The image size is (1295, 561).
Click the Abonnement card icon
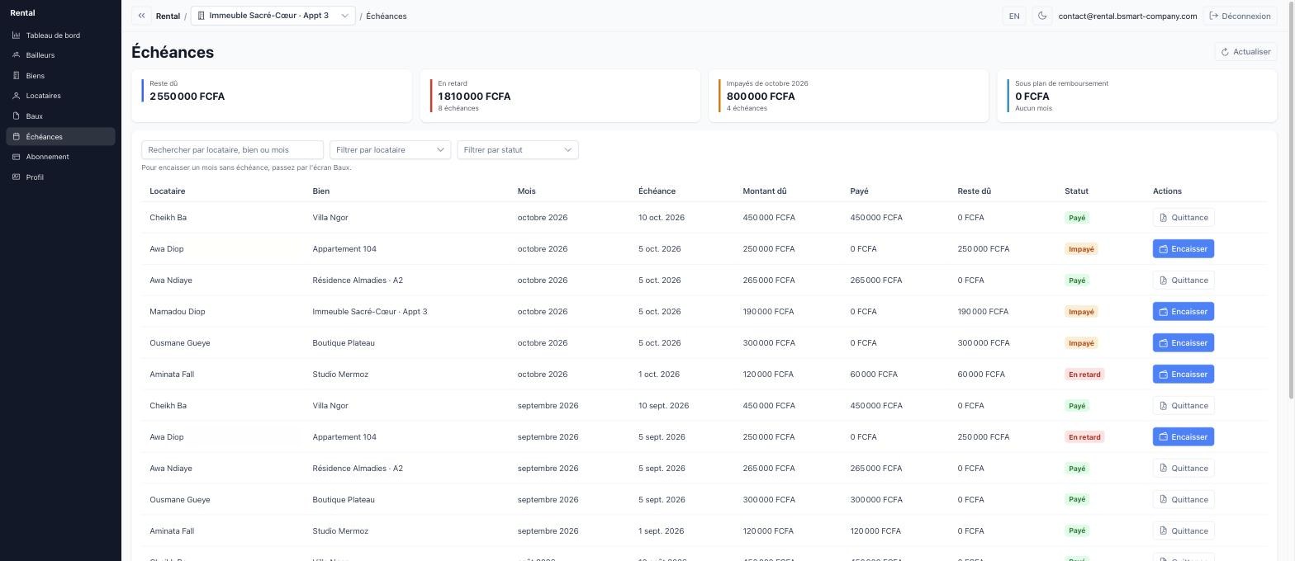16,157
